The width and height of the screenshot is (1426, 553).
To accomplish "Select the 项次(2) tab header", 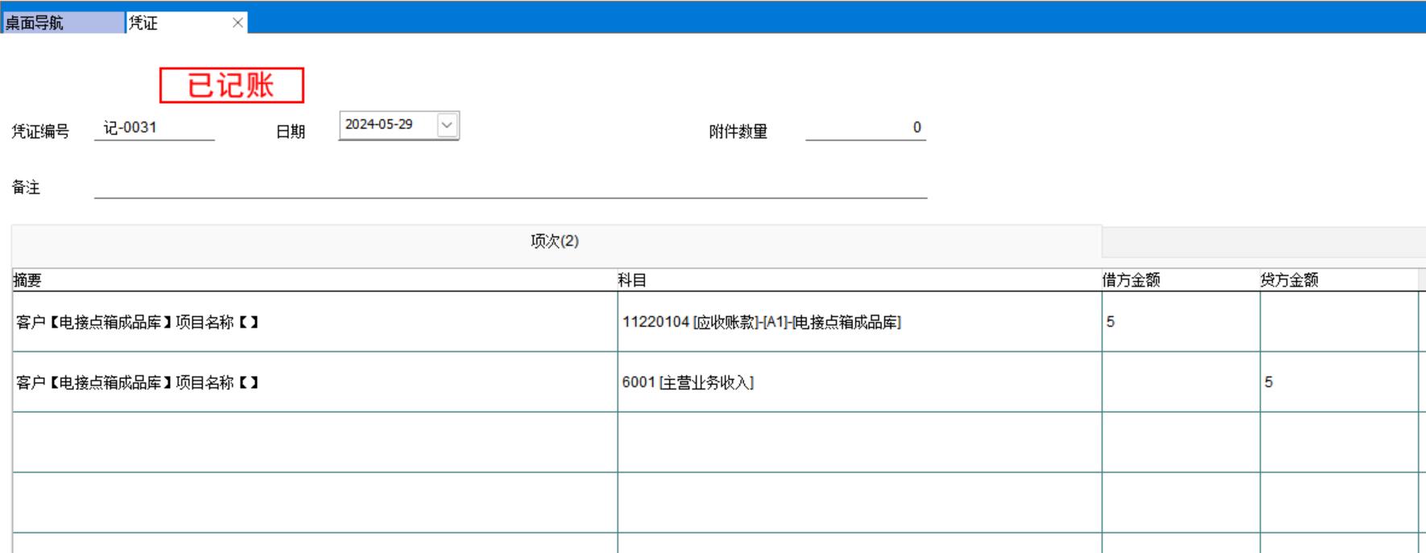I will click(x=555, y=241).
